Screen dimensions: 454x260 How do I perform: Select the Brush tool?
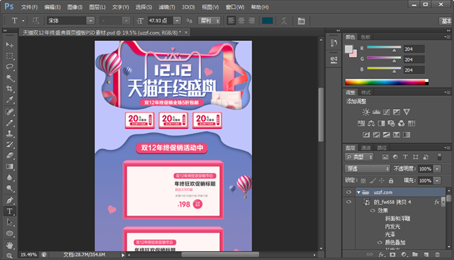click(10, 123)
